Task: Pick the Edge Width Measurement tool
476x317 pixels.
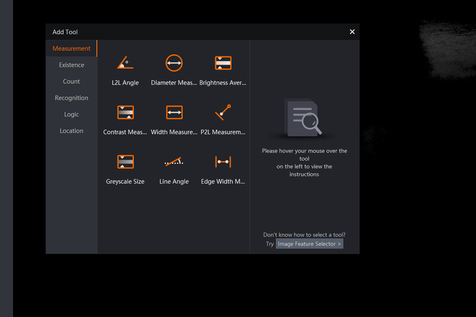Action: [223, 162]
